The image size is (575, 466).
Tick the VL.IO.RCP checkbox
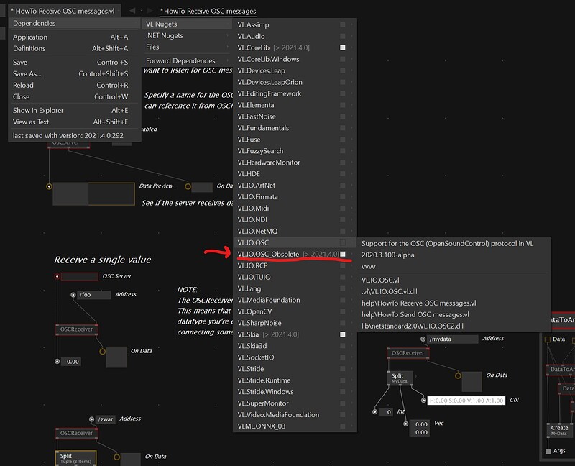tap(343, 265)
